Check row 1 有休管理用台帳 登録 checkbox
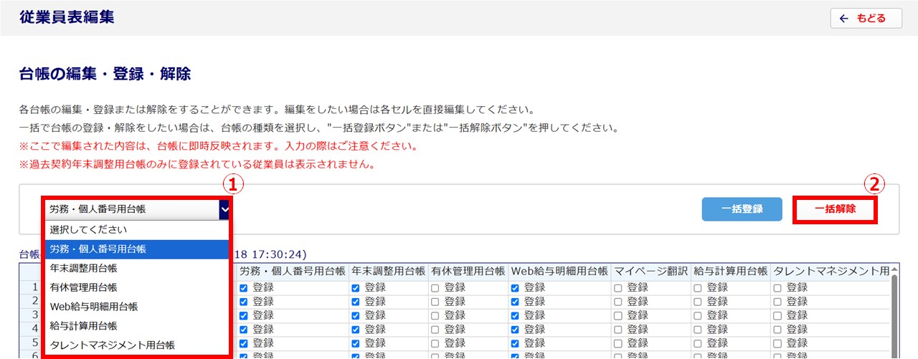The image size is (918, 359). point(435,287)
